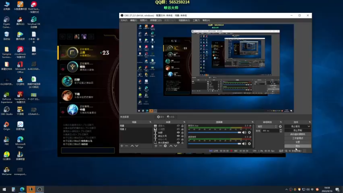Mute the first mixer track speaker icon
The height and width of the screenshot is (193, 343).
(x=244, y=133)
